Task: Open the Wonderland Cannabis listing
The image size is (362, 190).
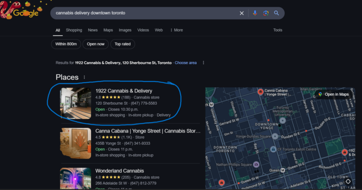Action: point(120,171)
